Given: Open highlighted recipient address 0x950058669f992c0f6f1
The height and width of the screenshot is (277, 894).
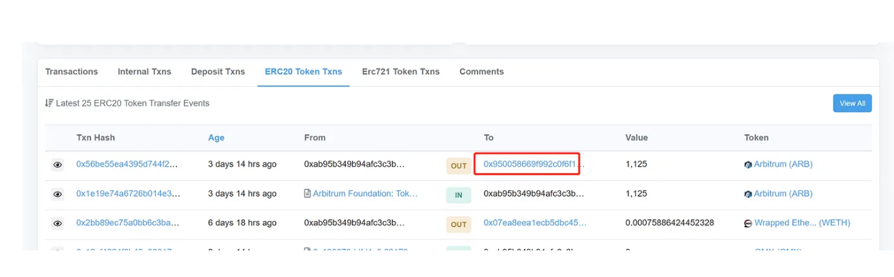Looking at the screenshot, I should point(534,164).
